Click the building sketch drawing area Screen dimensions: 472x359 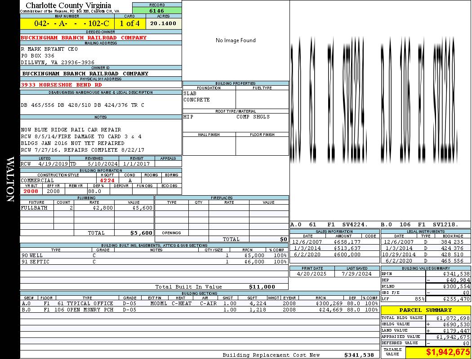point(380,110)
